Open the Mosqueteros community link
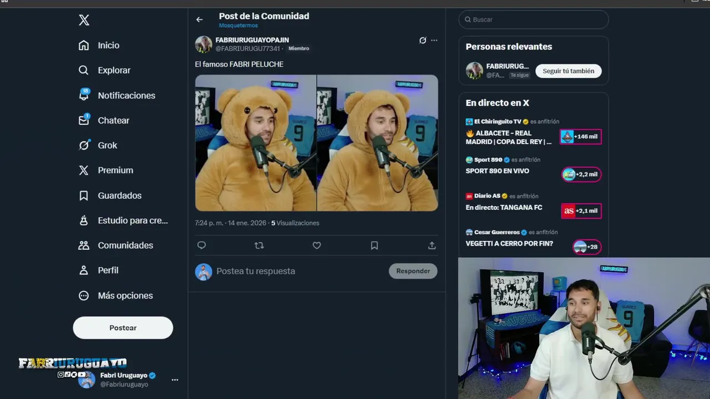This screenshot has height=399, width=710. point(239,25)
